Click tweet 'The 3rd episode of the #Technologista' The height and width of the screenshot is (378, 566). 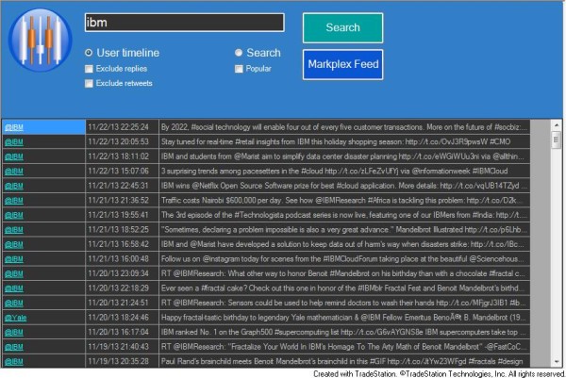pyautogui.click(x=344, y=215)
